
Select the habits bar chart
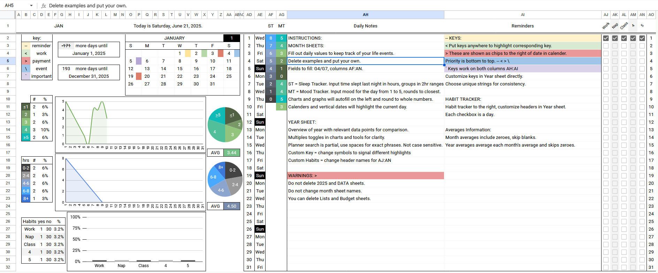pyautogui.click(x=136, y=241)
